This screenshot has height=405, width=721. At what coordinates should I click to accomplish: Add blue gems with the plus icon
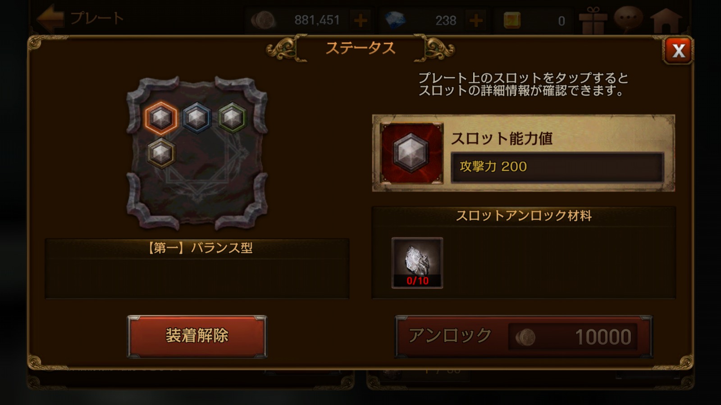476,20
